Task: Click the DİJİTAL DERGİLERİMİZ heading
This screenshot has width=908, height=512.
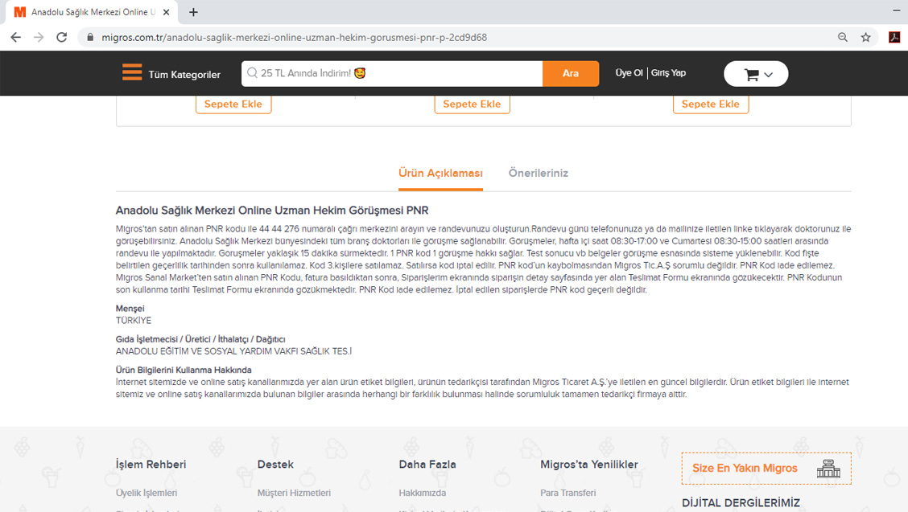Action: click(x=741, y=502)
